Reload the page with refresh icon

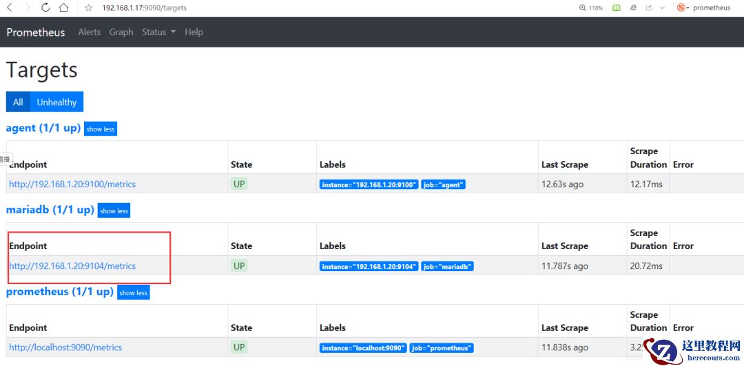pyautogui.click(x=45, y=8)
